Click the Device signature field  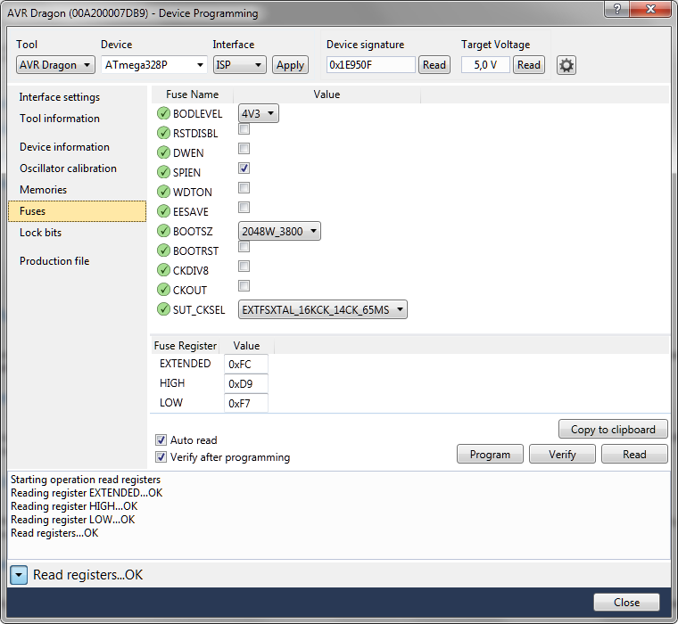point(370,65)
